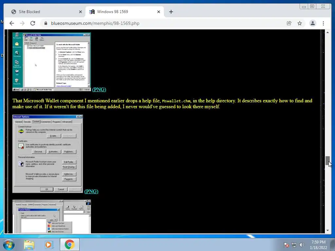Open Windows Explorer from the taskbar
The image size is (335, 251).
point(29,244)
